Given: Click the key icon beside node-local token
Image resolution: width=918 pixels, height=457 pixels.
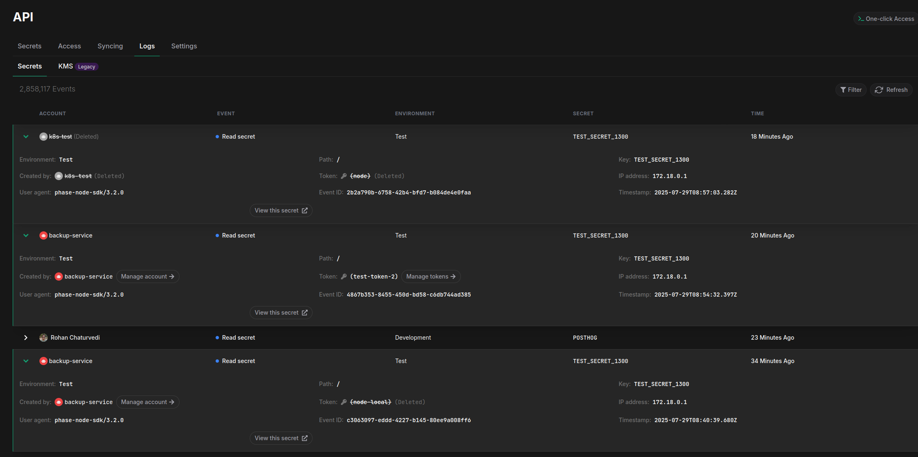Looking at the screenshot, I should [343, 402].
